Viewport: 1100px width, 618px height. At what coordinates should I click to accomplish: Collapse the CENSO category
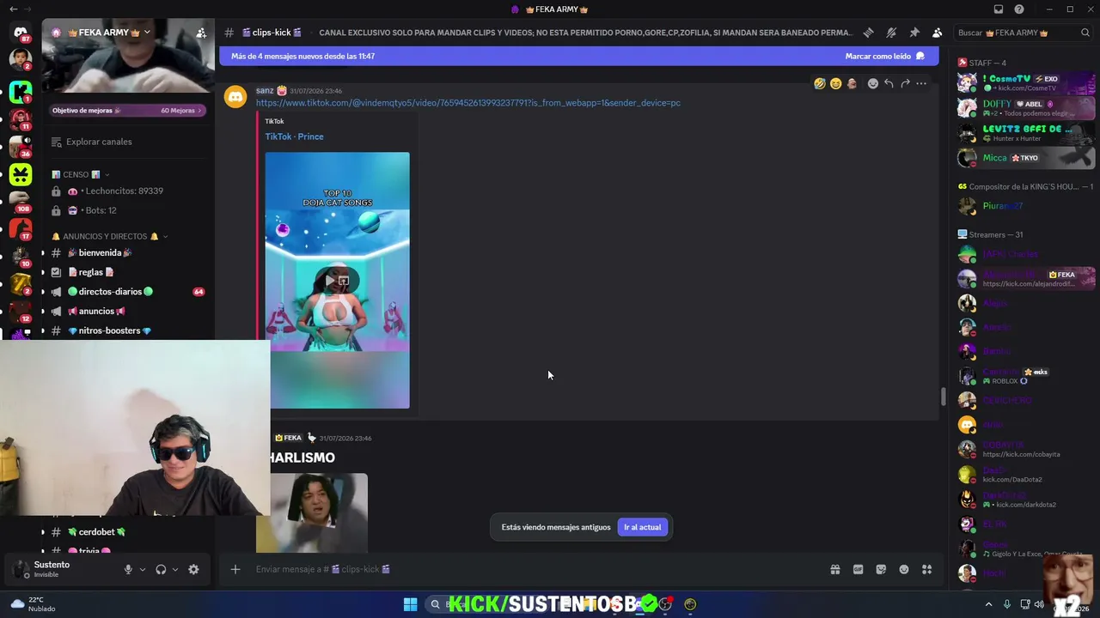coord(81,174)
